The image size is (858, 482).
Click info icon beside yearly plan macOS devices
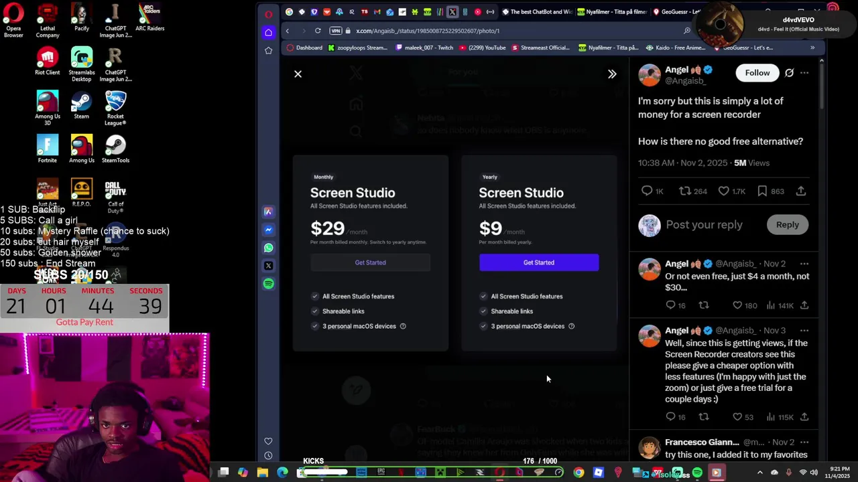[571, 326]
